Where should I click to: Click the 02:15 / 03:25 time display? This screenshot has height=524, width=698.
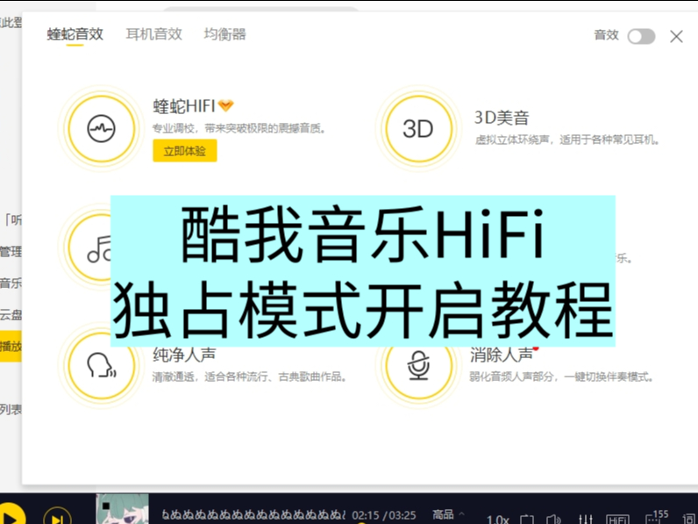click(384, 515)
